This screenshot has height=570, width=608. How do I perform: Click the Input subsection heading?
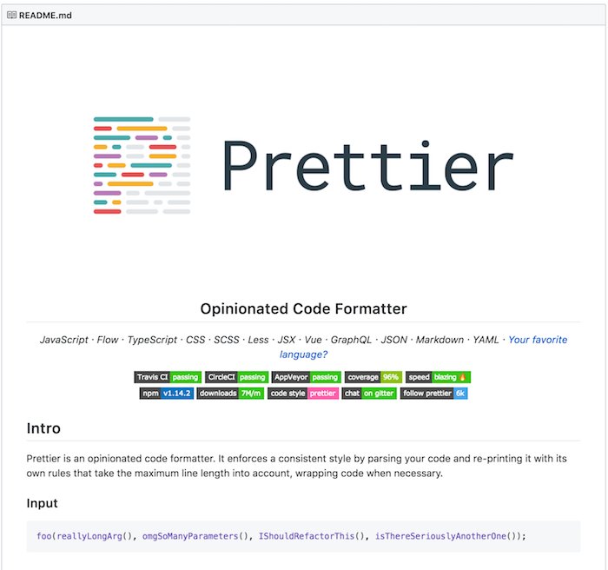43,503
